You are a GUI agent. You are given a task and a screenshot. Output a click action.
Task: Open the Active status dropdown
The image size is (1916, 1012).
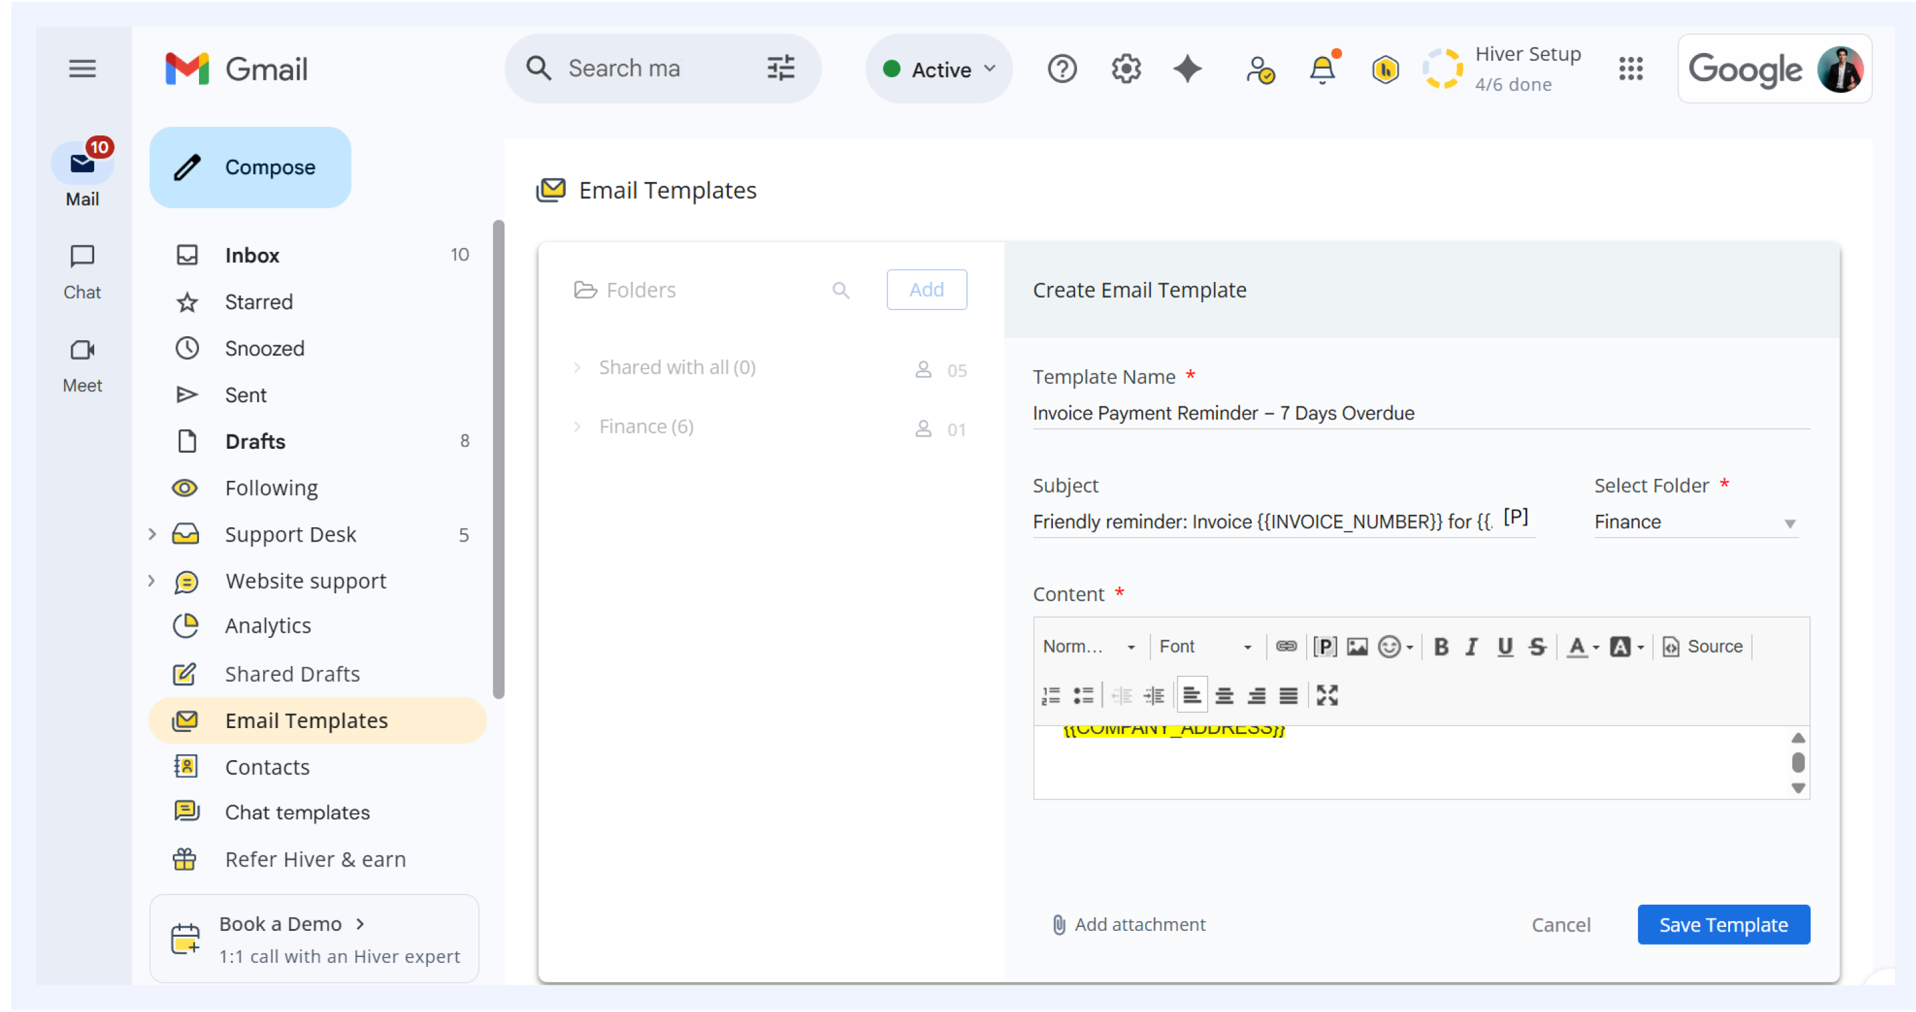click(938, 69)
